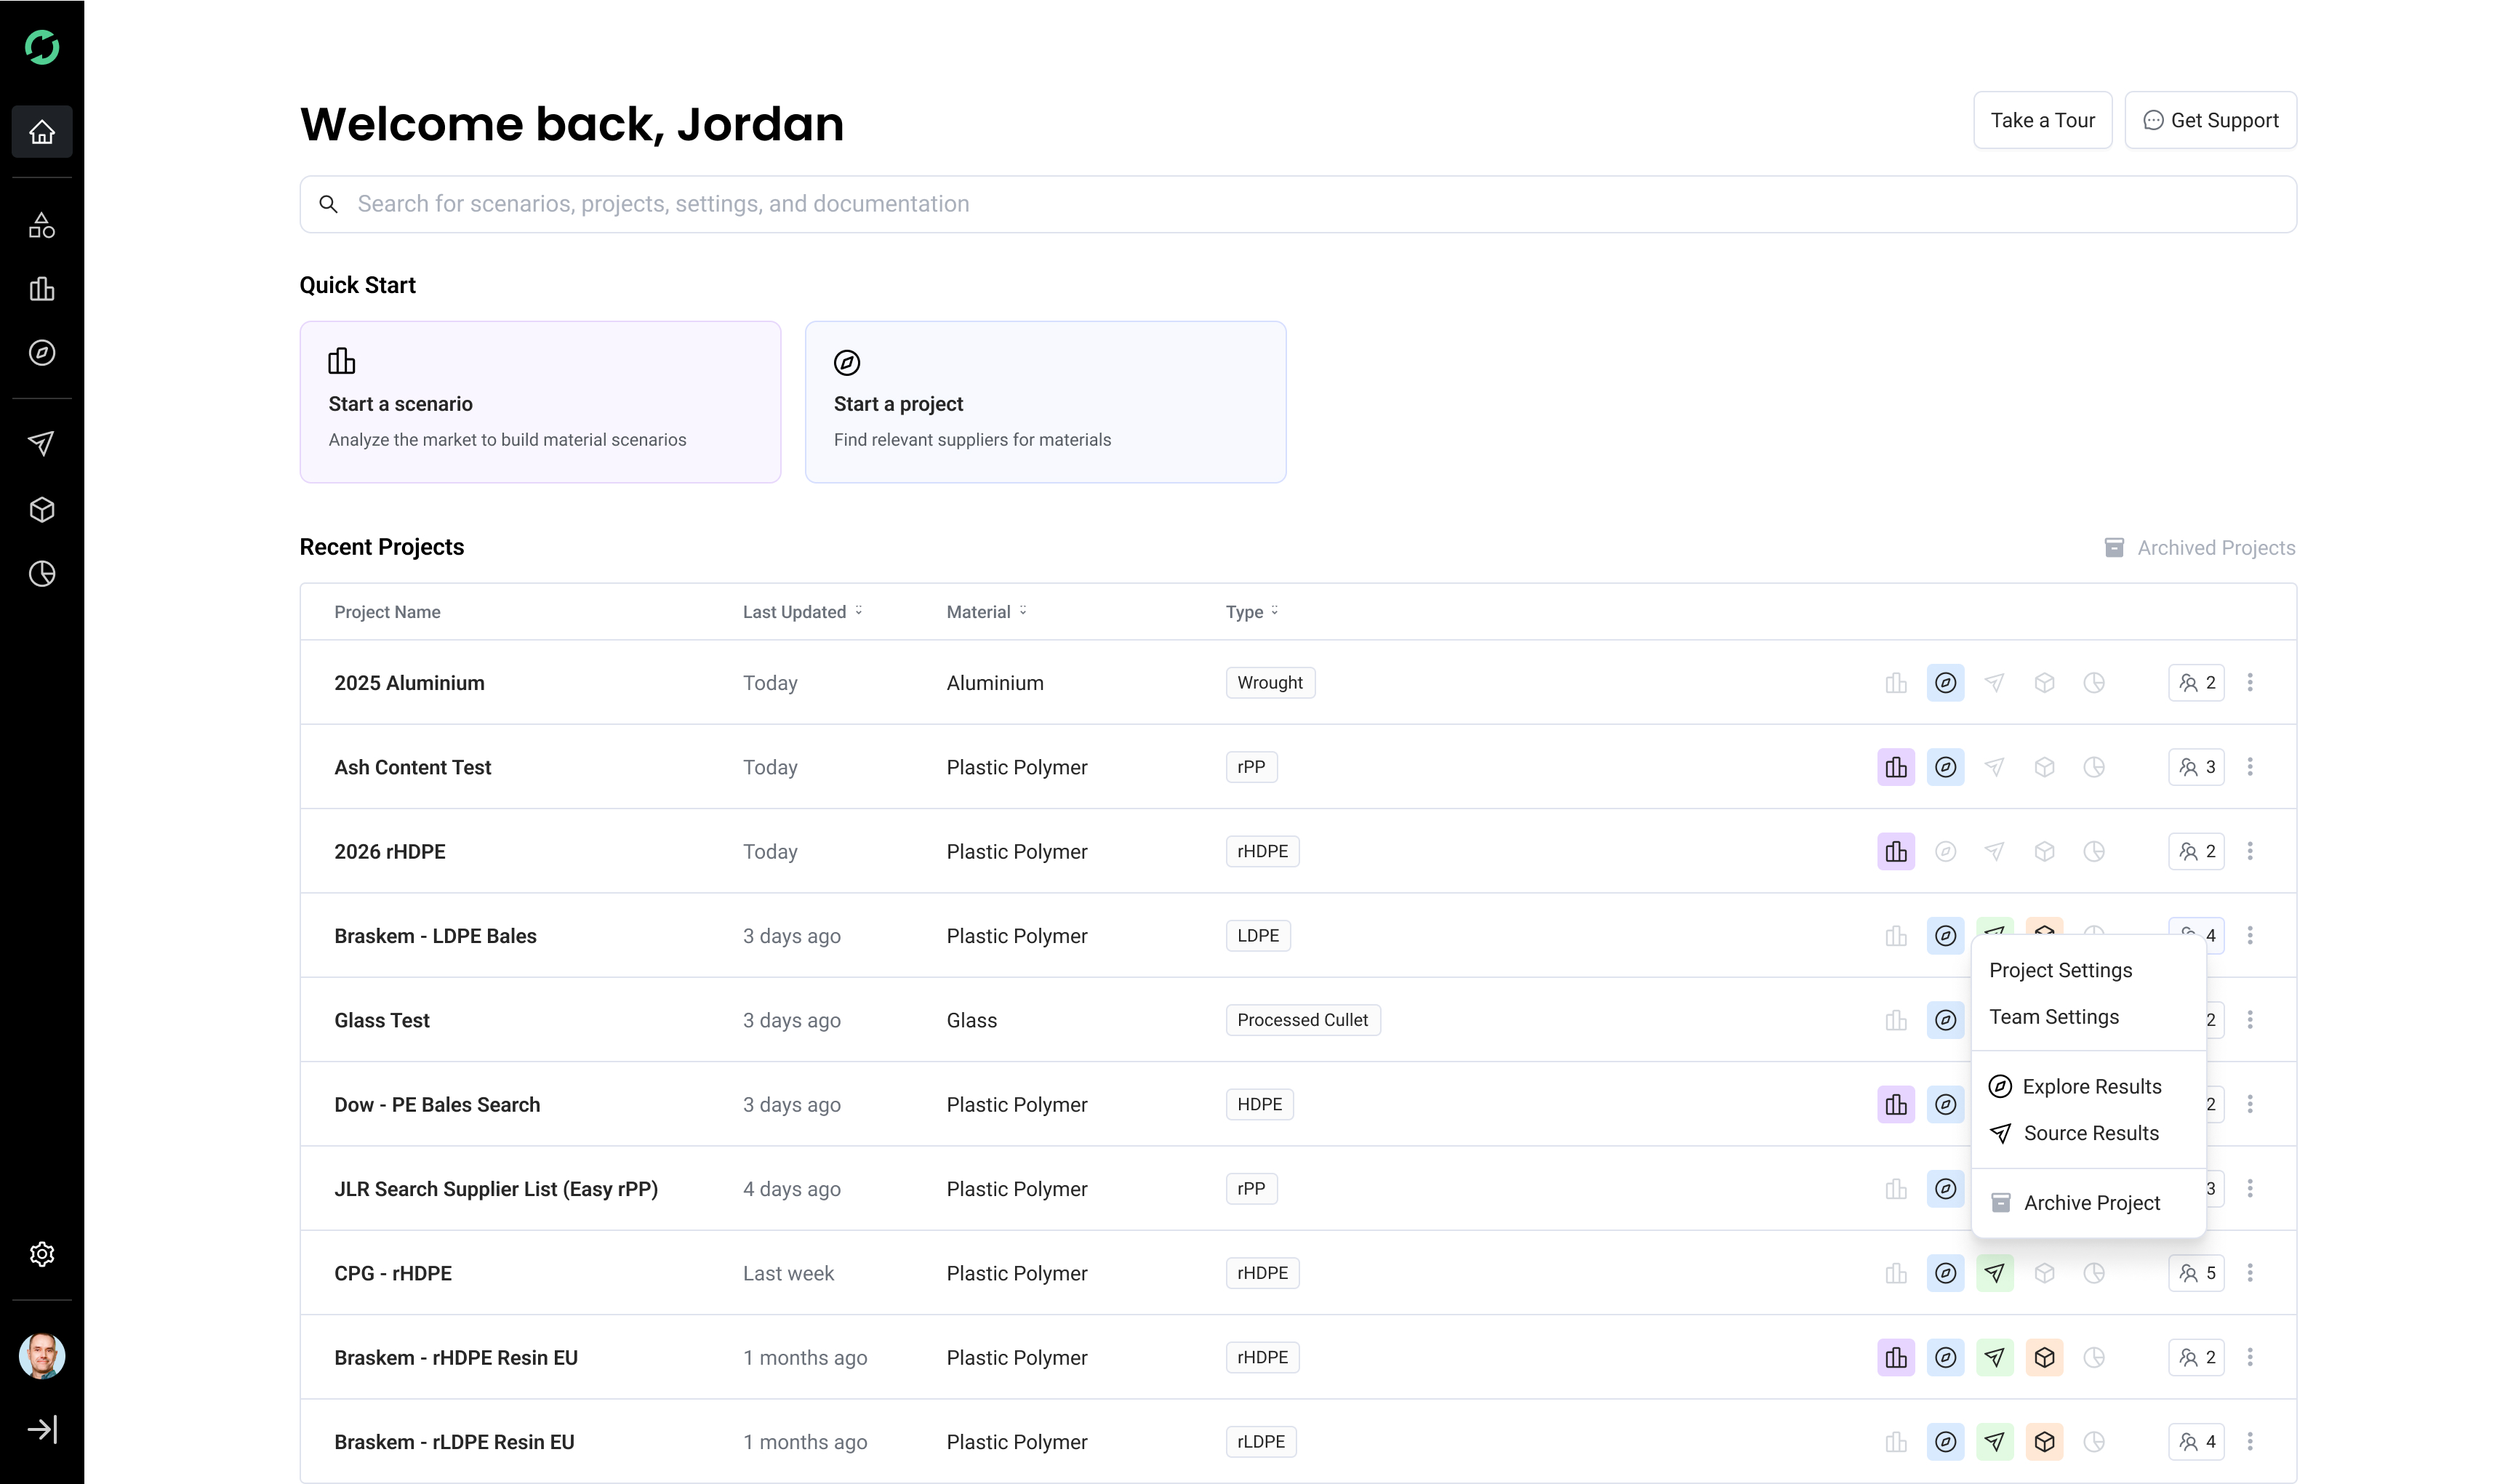Screen dimensions: 2513x1484
Task: Select Project Settings from the context menu
Action: pos(2060,970)
